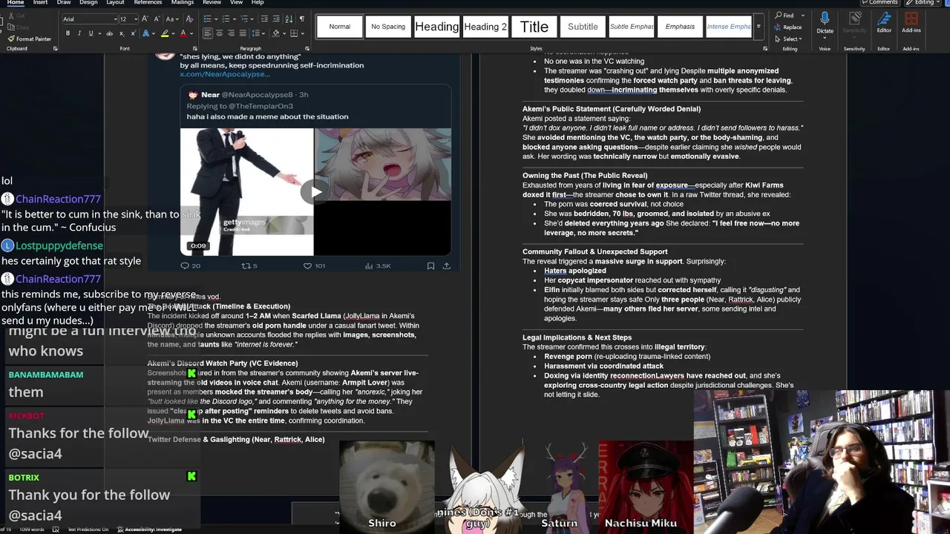Create a multilevel list
This screenshot has height=534, width=950.
[244, 19]
